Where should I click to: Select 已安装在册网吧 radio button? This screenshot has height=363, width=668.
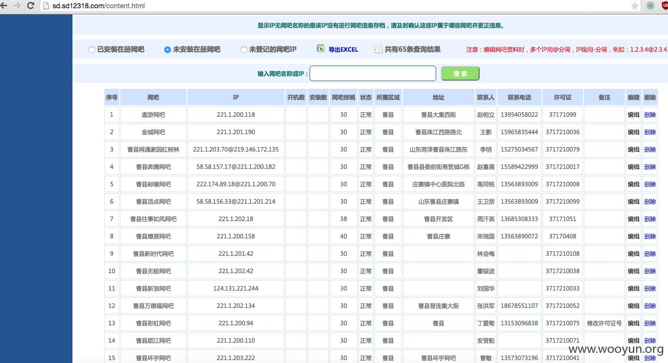click(x=92, y=50)
